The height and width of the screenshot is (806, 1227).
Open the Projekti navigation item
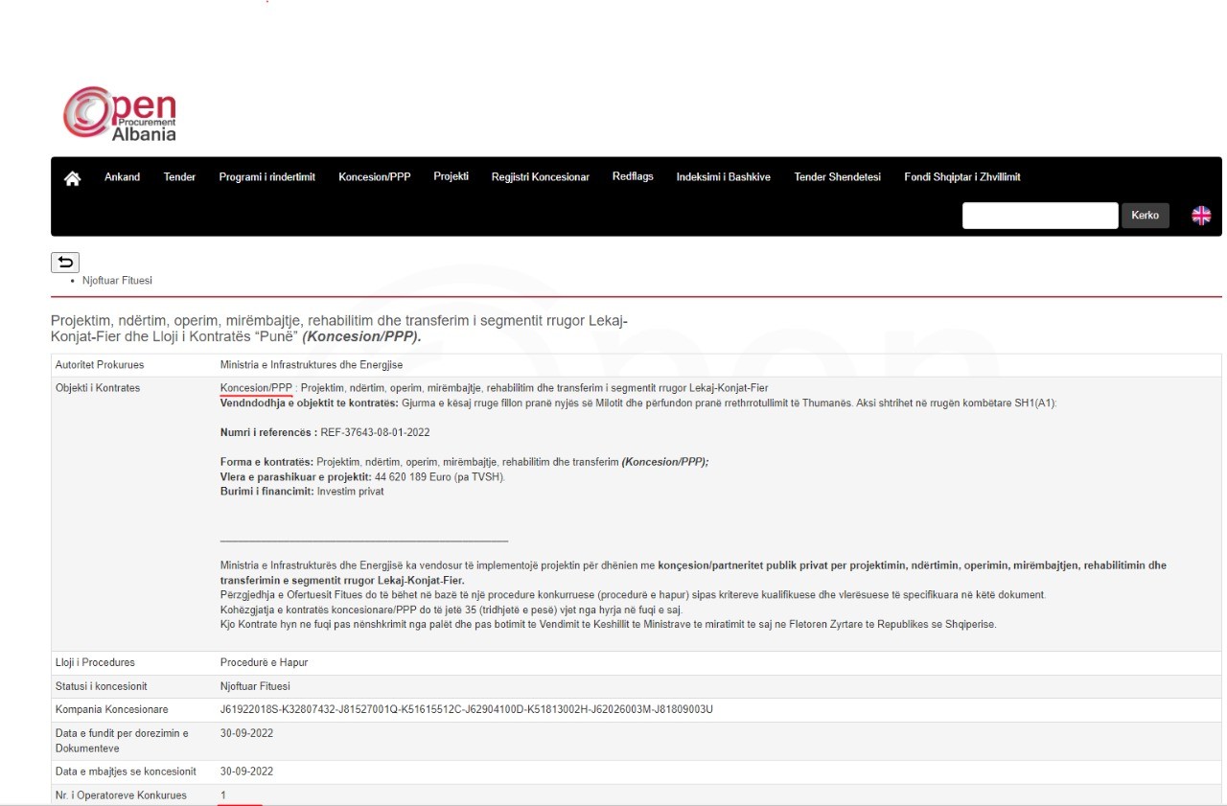(x=451, y=176)
